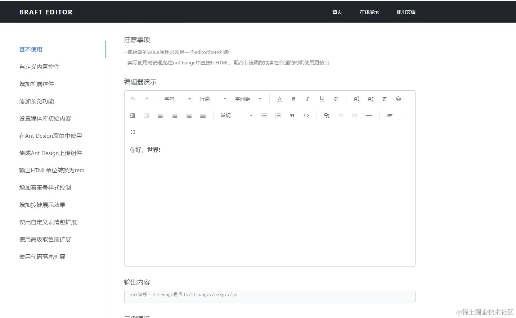The image size is (516, 318).
Task: Click the note mentioning editorState对象
Action: point(176,52)
